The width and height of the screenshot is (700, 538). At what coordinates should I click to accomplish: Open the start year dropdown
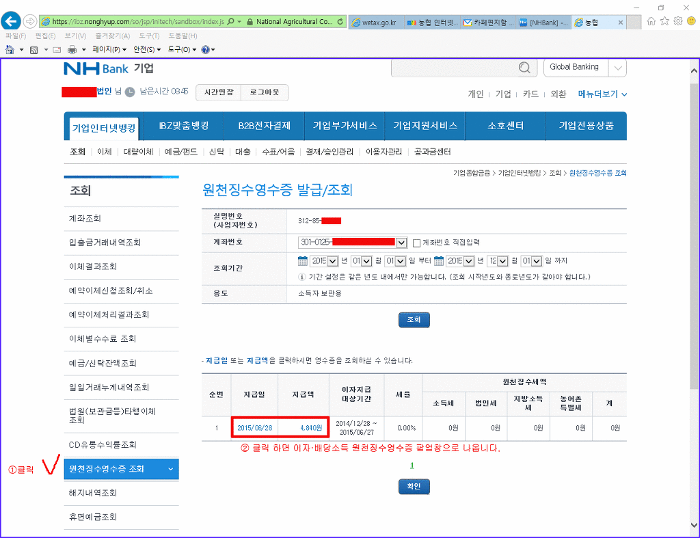coord(333,261)
